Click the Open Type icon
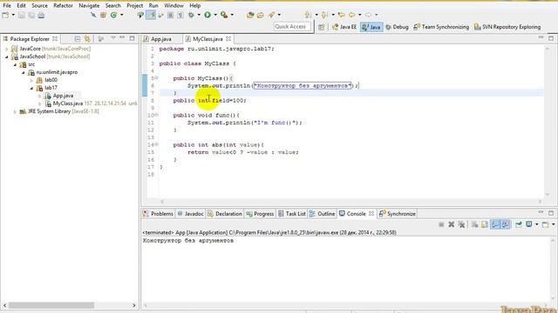The image size is (558, 313). coord(250,15)
